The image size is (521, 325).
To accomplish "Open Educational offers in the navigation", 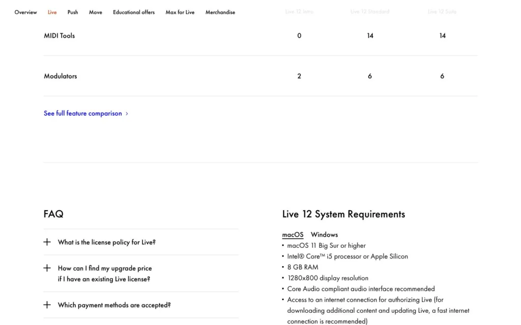I will click(134, 12).
